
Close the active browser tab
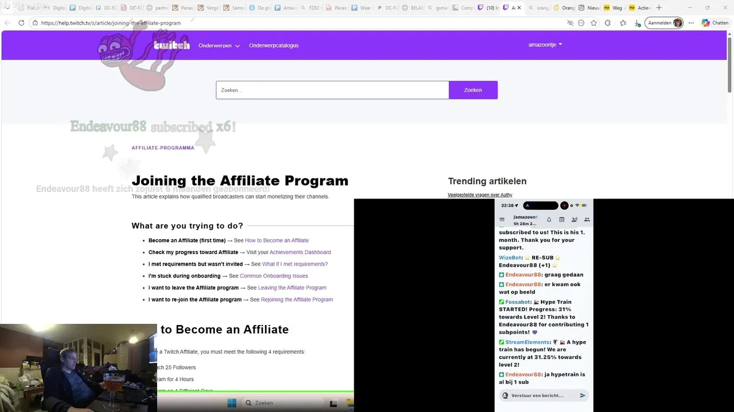[519, 7]
